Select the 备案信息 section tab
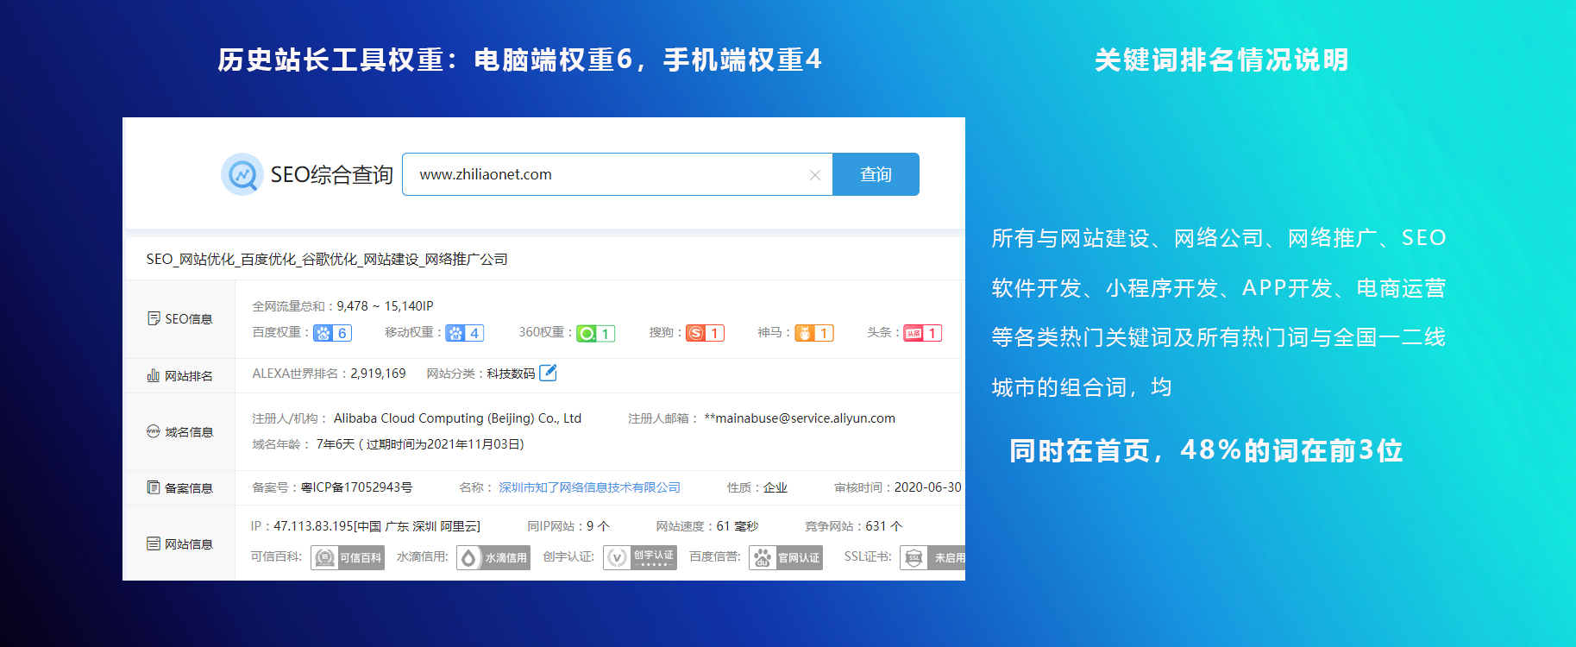 click(x=180, y=488)
